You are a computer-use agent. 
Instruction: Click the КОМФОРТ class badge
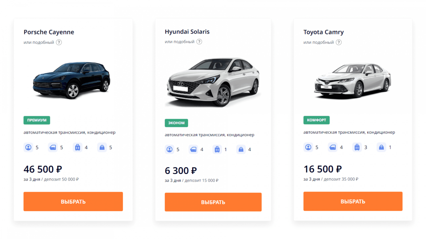[316, 120]
